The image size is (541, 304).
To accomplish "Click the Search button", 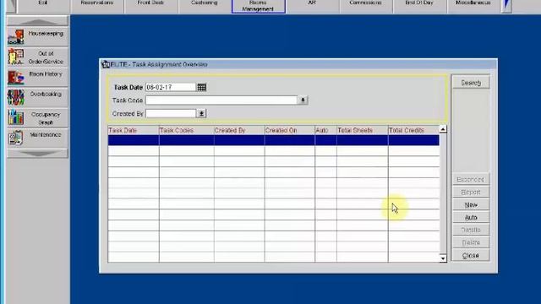I will (x=471, y=83).
